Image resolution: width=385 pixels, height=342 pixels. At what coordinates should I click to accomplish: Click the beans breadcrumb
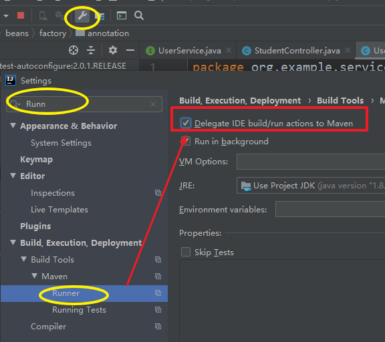coord(17,33)
